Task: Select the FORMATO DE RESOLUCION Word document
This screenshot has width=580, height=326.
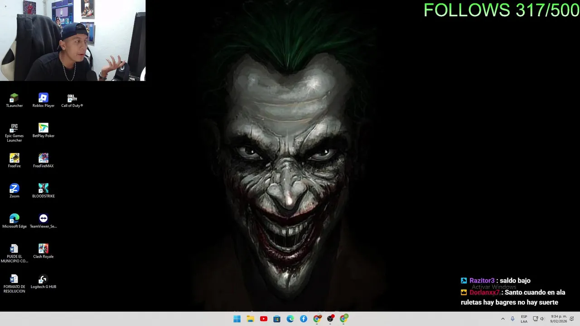Action: 14,284
